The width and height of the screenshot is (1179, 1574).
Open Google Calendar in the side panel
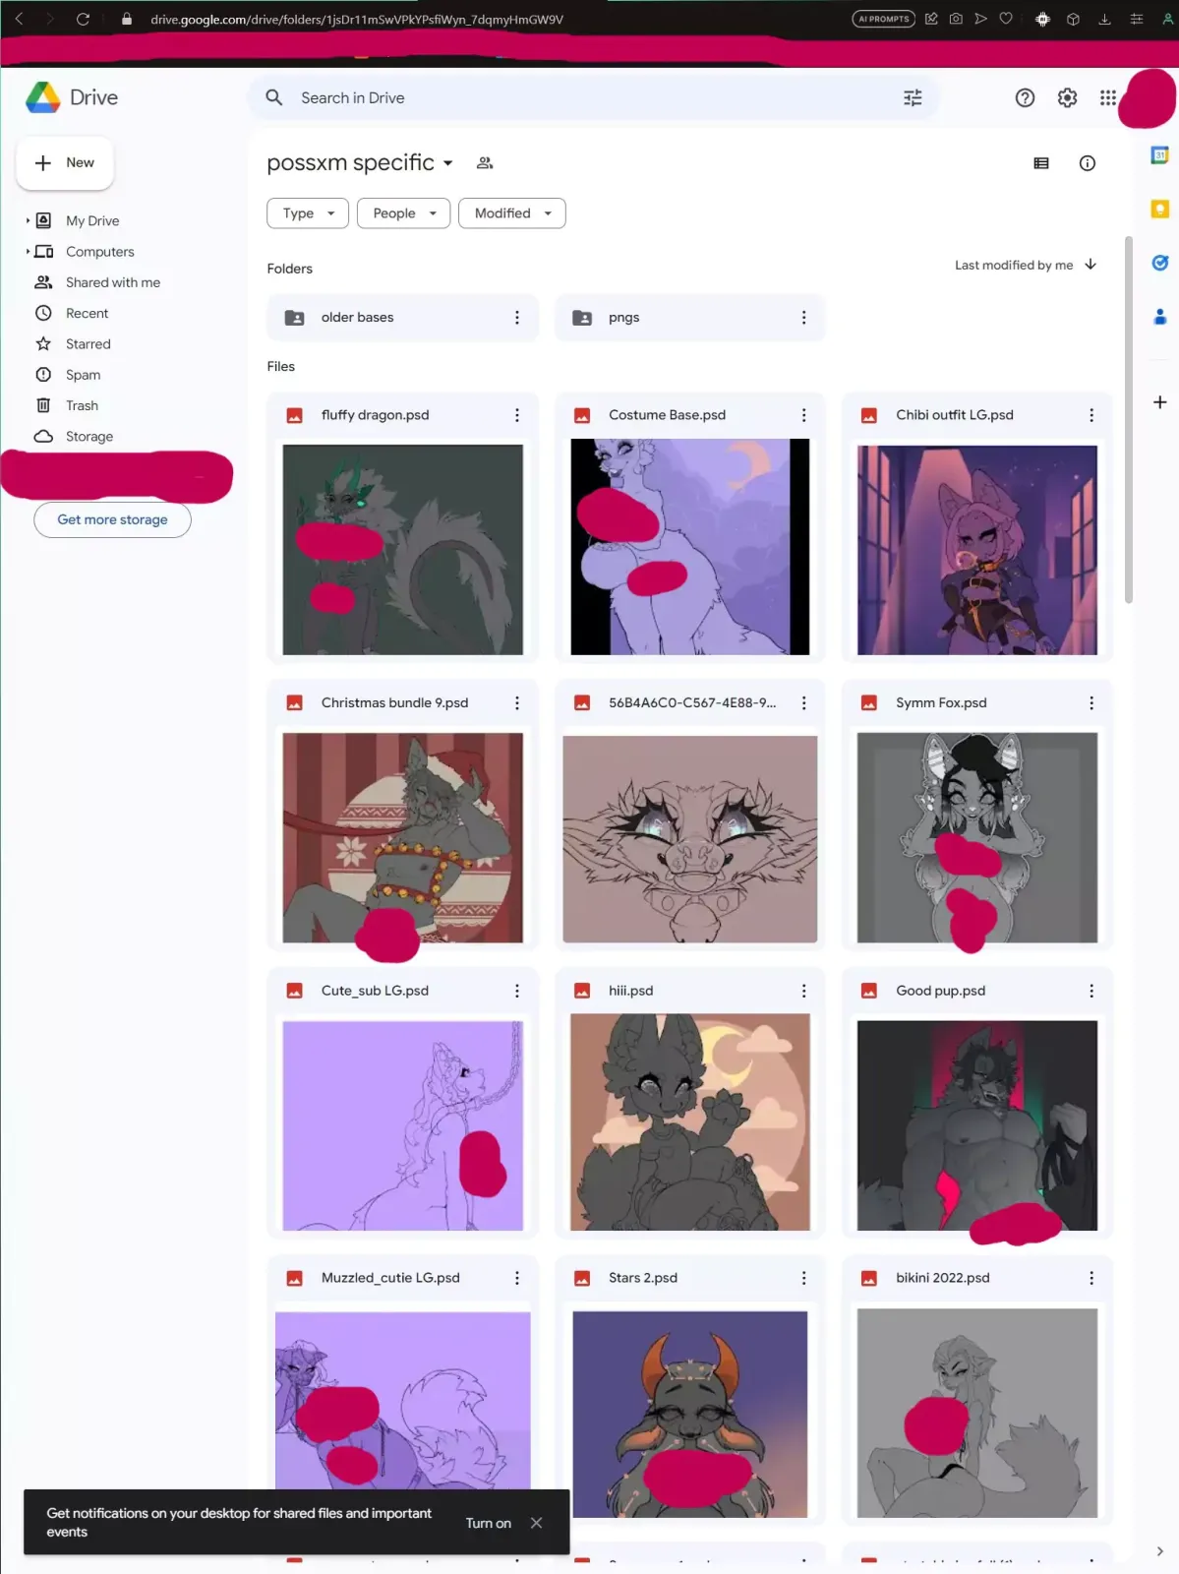tap(1160, 155)
